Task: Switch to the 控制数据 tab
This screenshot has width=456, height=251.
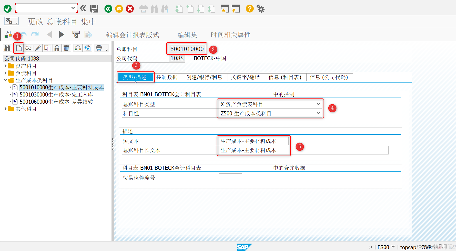Action: (x=168, y=77)
